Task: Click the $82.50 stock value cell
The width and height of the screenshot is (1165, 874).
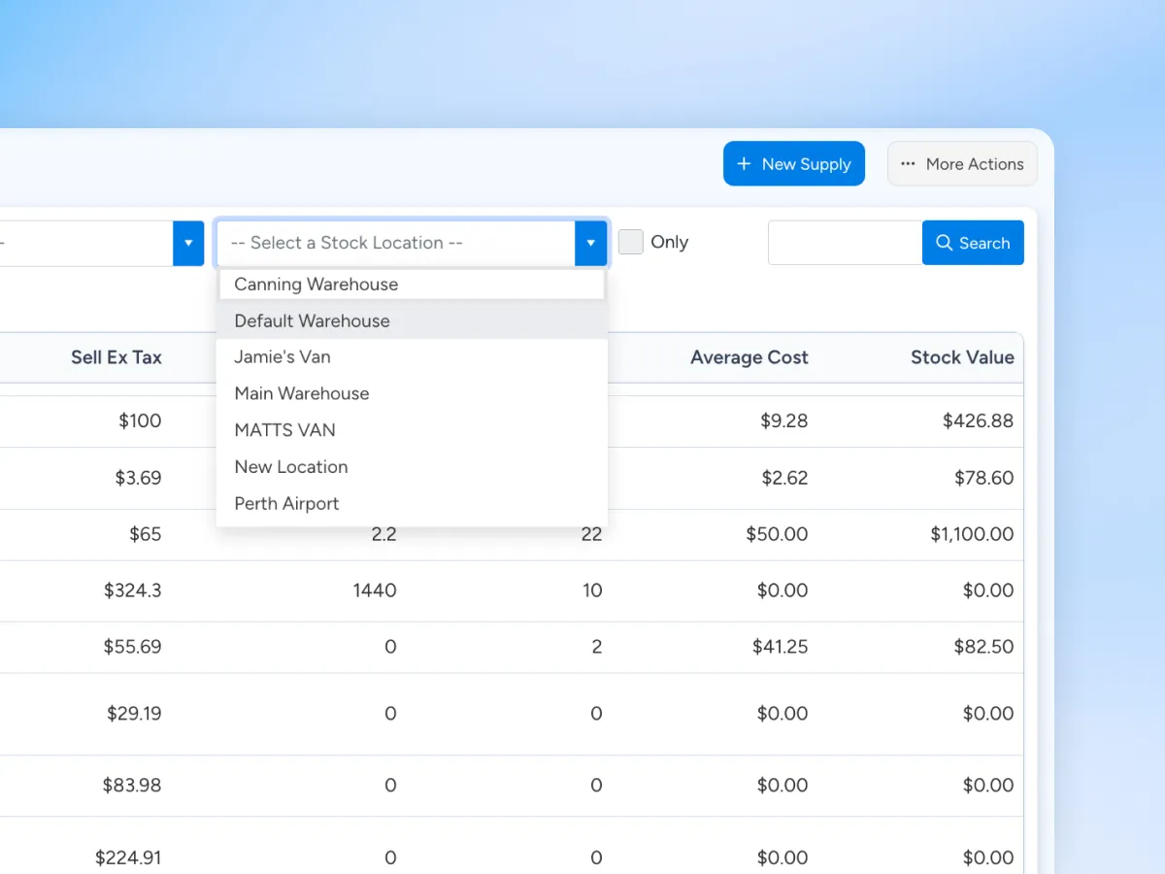Action: pyautogui.click(x=982, y=647)
